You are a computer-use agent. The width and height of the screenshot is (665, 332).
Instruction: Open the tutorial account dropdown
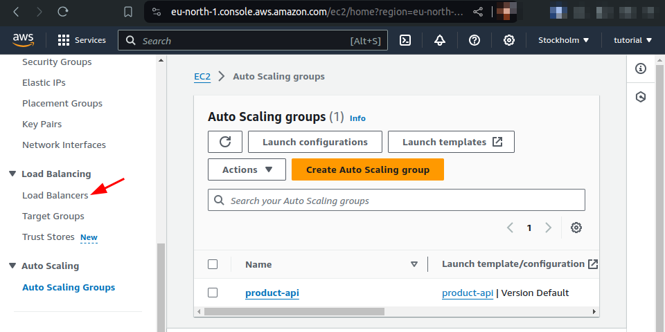coord(632,40)
